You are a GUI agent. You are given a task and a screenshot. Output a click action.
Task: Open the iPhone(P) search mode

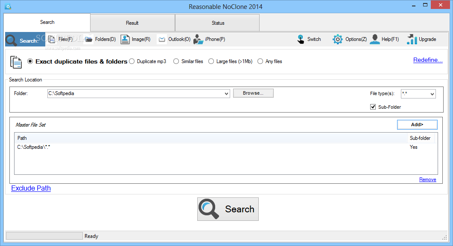[209, 39]
